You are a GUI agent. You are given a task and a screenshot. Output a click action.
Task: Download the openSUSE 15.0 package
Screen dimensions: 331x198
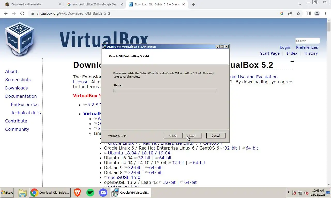pos(122,177)
